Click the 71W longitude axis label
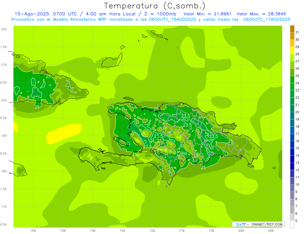Viewport: 304px width, 234px height. coord(182,230)
